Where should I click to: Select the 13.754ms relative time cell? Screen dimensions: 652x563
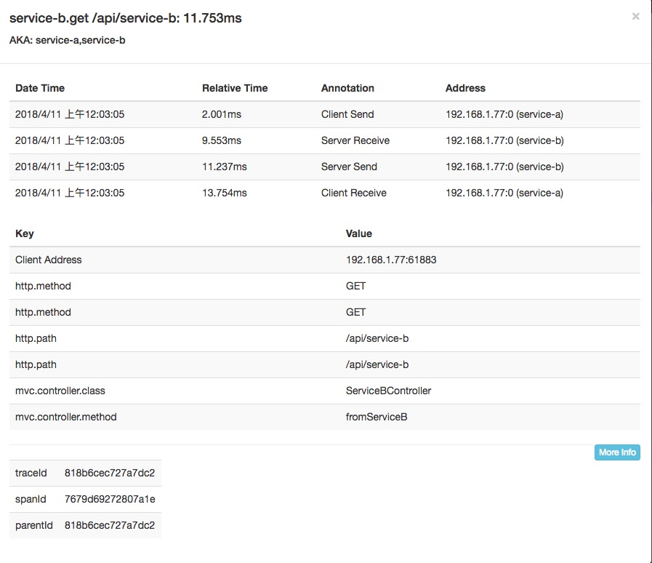(x=224, y=193)
